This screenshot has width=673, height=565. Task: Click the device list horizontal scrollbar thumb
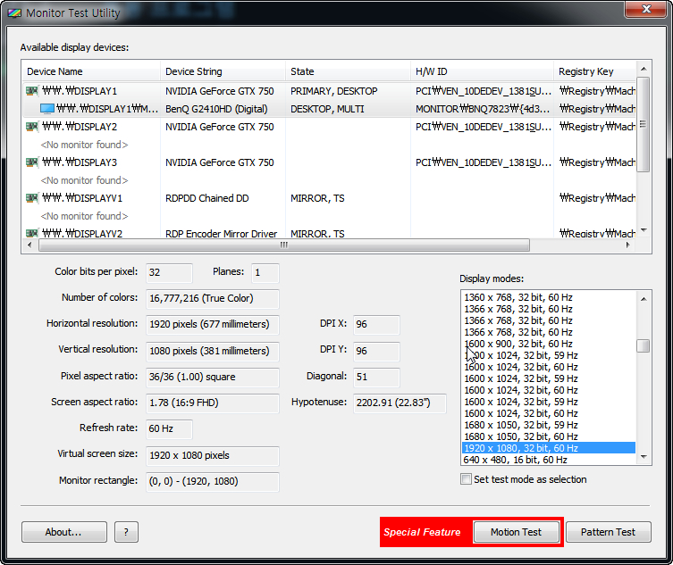pyautogui.click(x=283, y=245)
